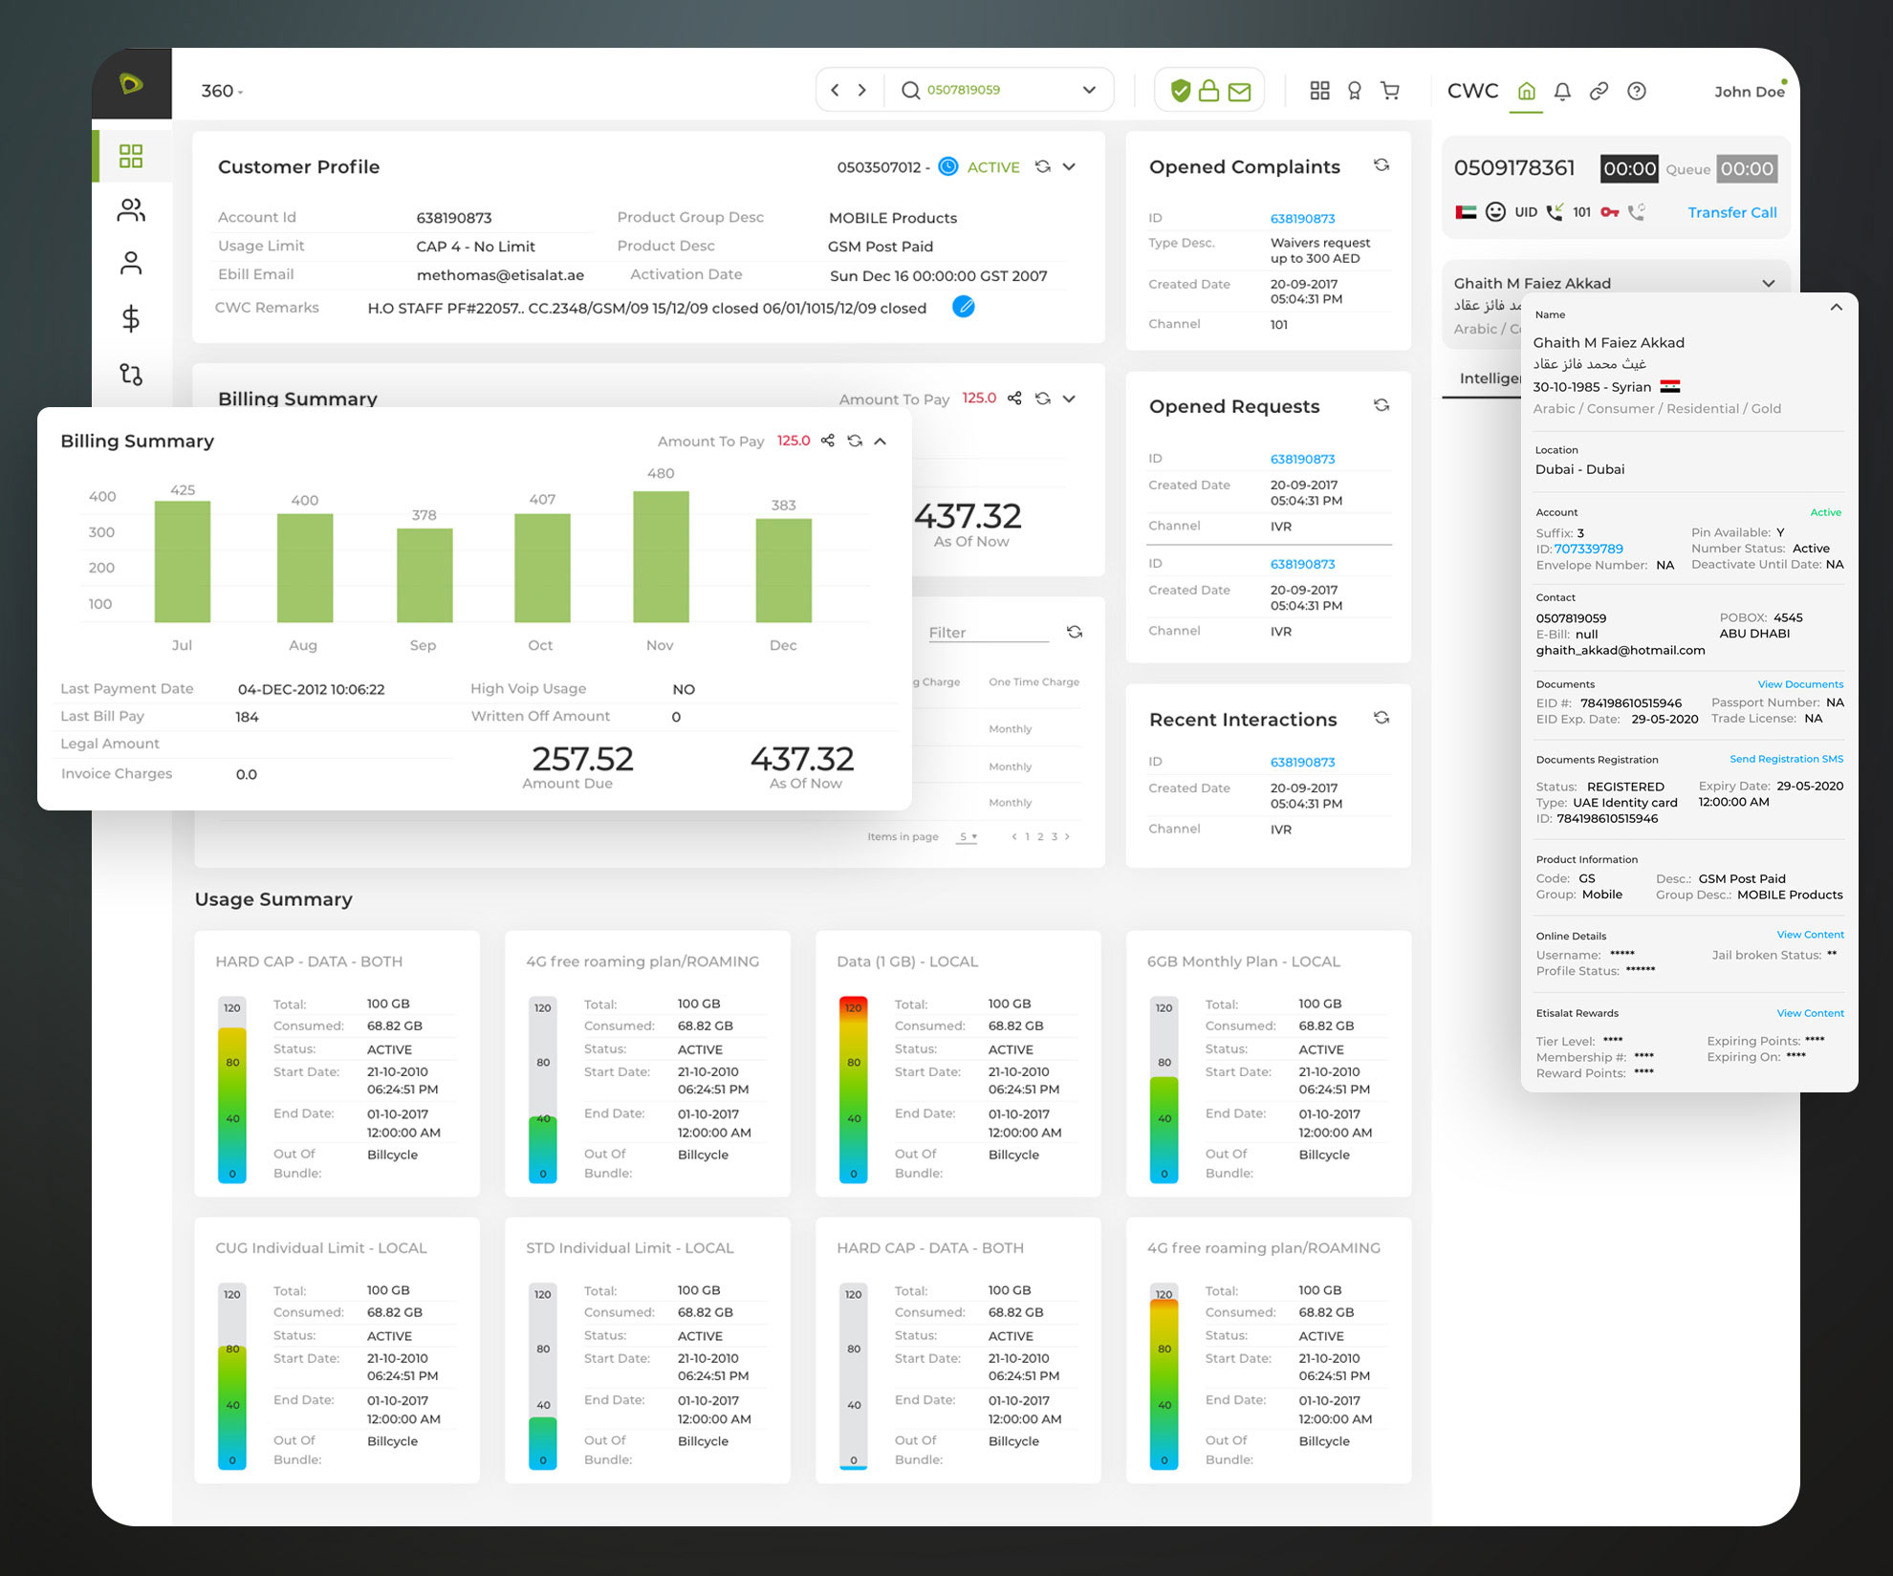Go forward with the right arrow navigation
Screen dimensions: 1893x1576
click(862, 90)
